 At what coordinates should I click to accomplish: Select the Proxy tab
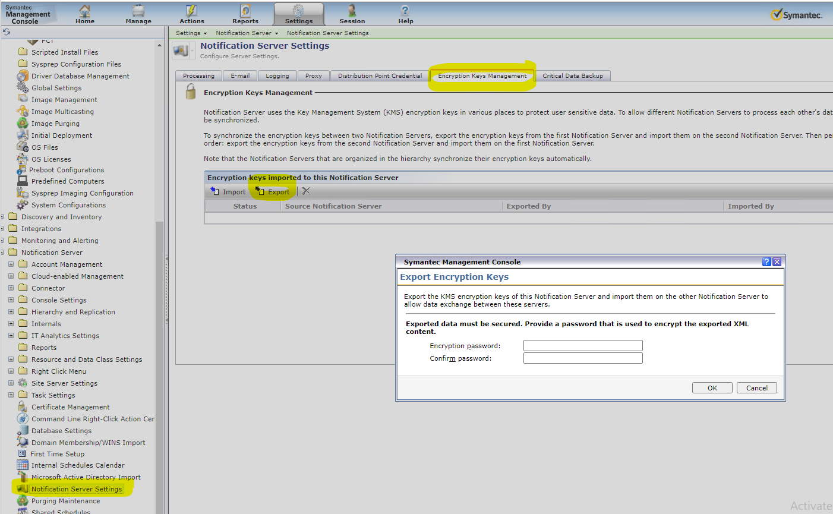pyautogui.click(x=314, y=75)
